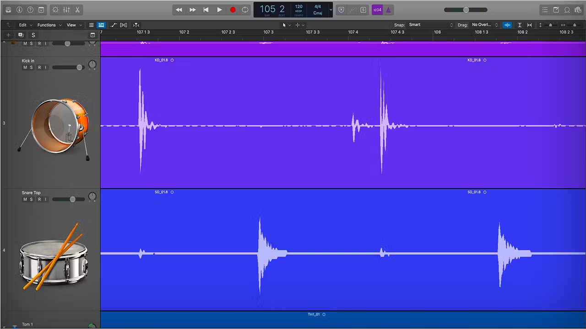Toggle the Metronome click button
Screen dimensions: 586x329
click(x=388, y=10)
